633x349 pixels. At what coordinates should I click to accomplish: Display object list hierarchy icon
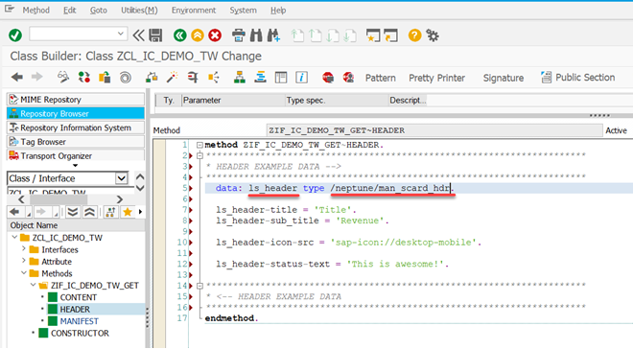240,77
